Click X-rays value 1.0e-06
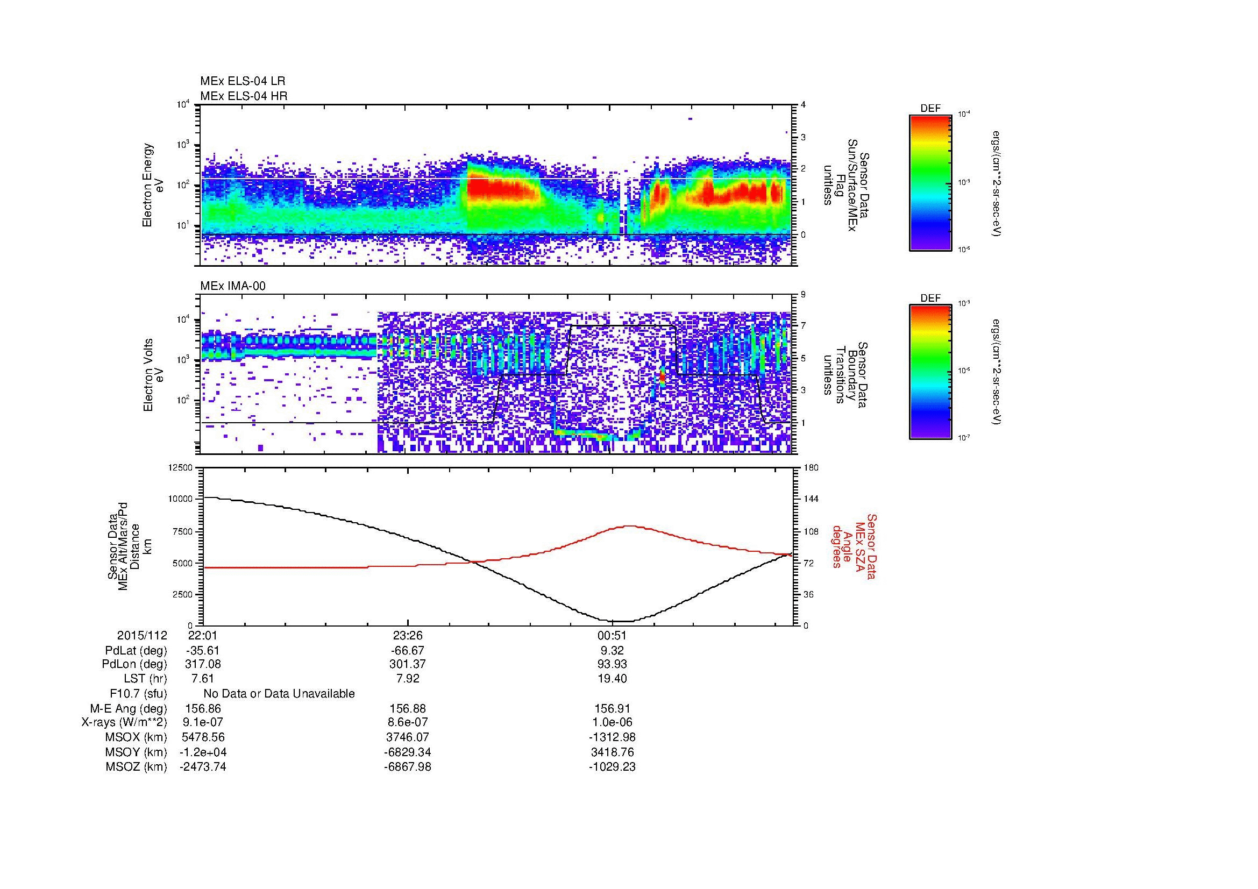This screenshot has width=1258, height=889. pyautogui.click(x=613, y=722)
